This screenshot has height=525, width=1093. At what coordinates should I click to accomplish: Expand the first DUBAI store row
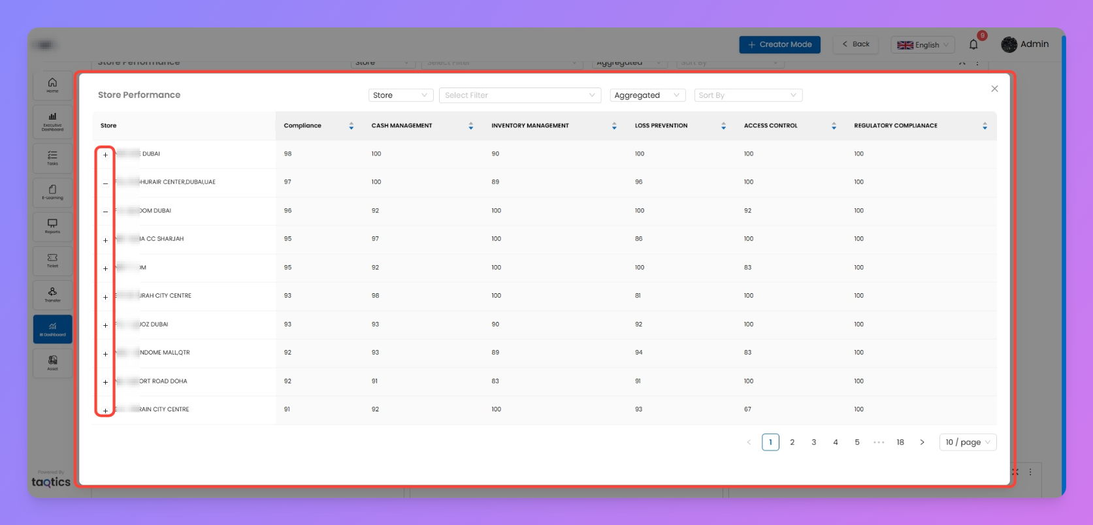tap(105, 155)
